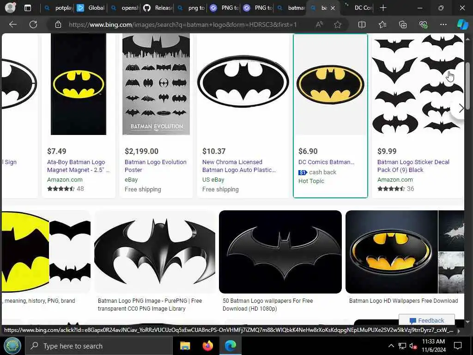Screen dimensions: 473x355
Task: Add a new browser tab
Action: (x=383, y=8)
